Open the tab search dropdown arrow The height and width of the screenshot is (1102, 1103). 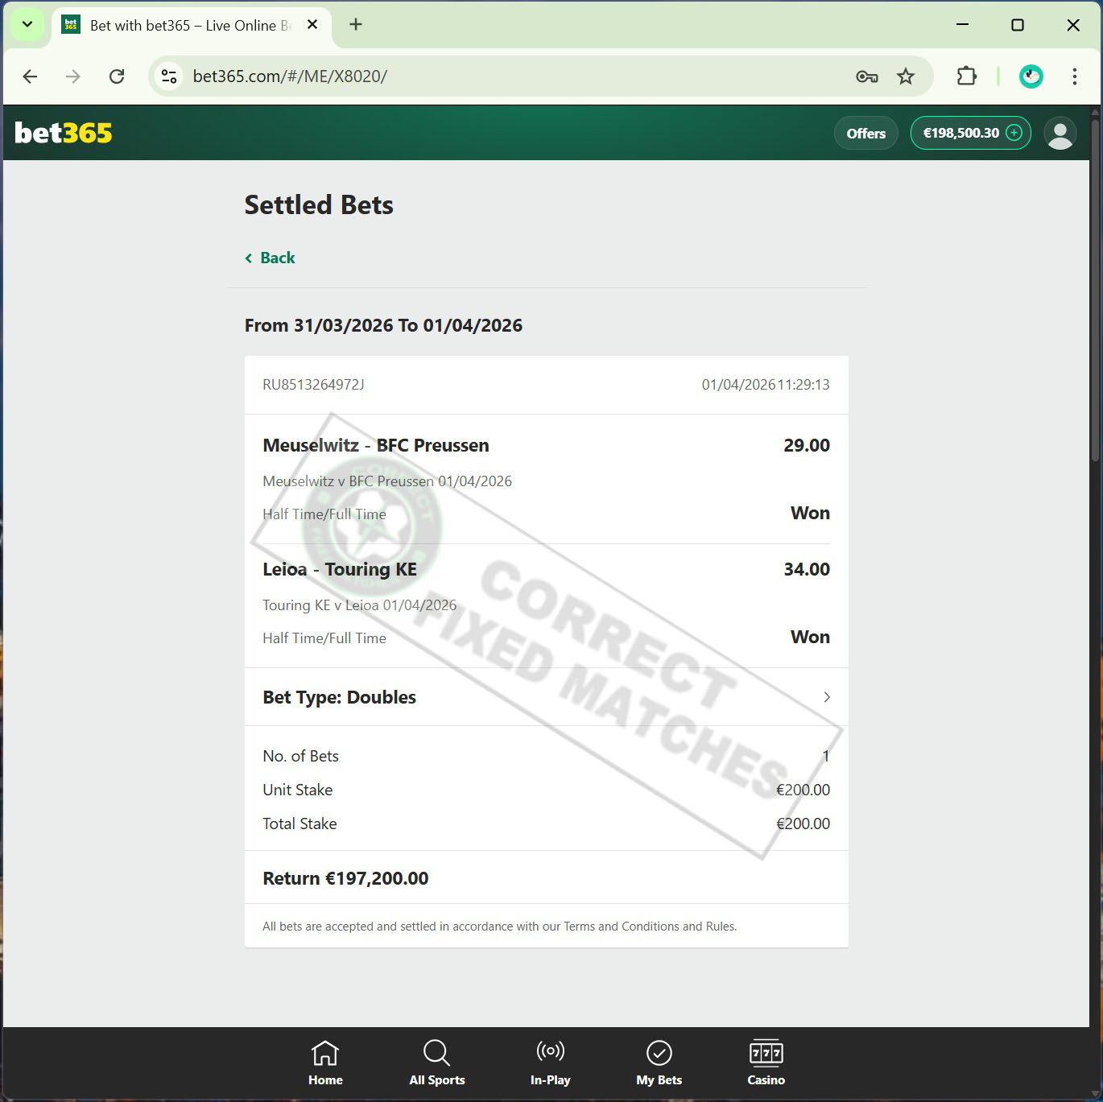pos(27,24)
